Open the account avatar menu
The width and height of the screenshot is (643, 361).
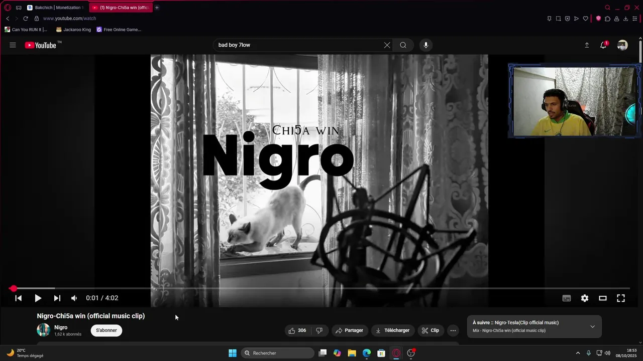coord(622,45)
